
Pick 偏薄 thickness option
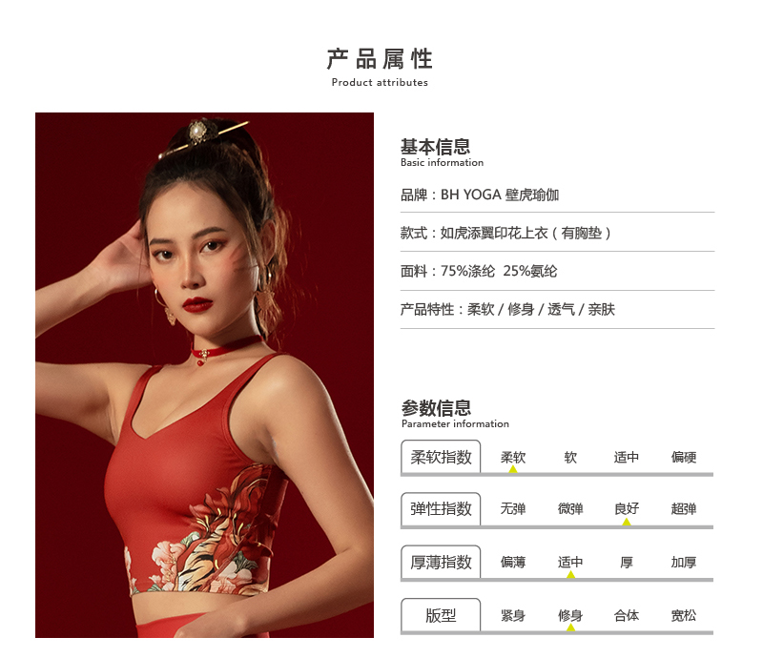[513, 562]
